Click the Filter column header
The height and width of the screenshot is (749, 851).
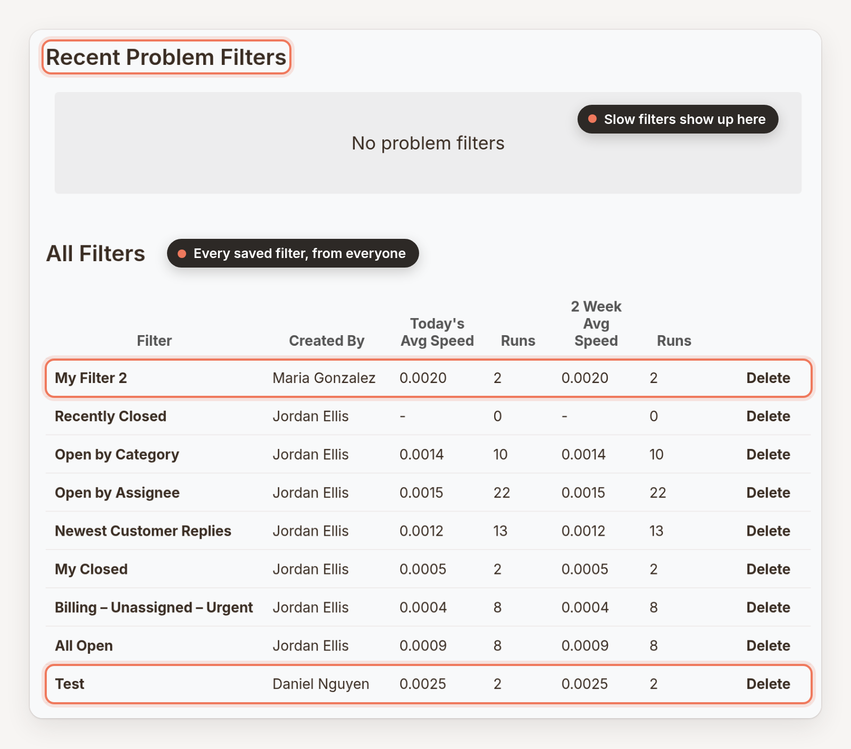(x=154, y=340)
